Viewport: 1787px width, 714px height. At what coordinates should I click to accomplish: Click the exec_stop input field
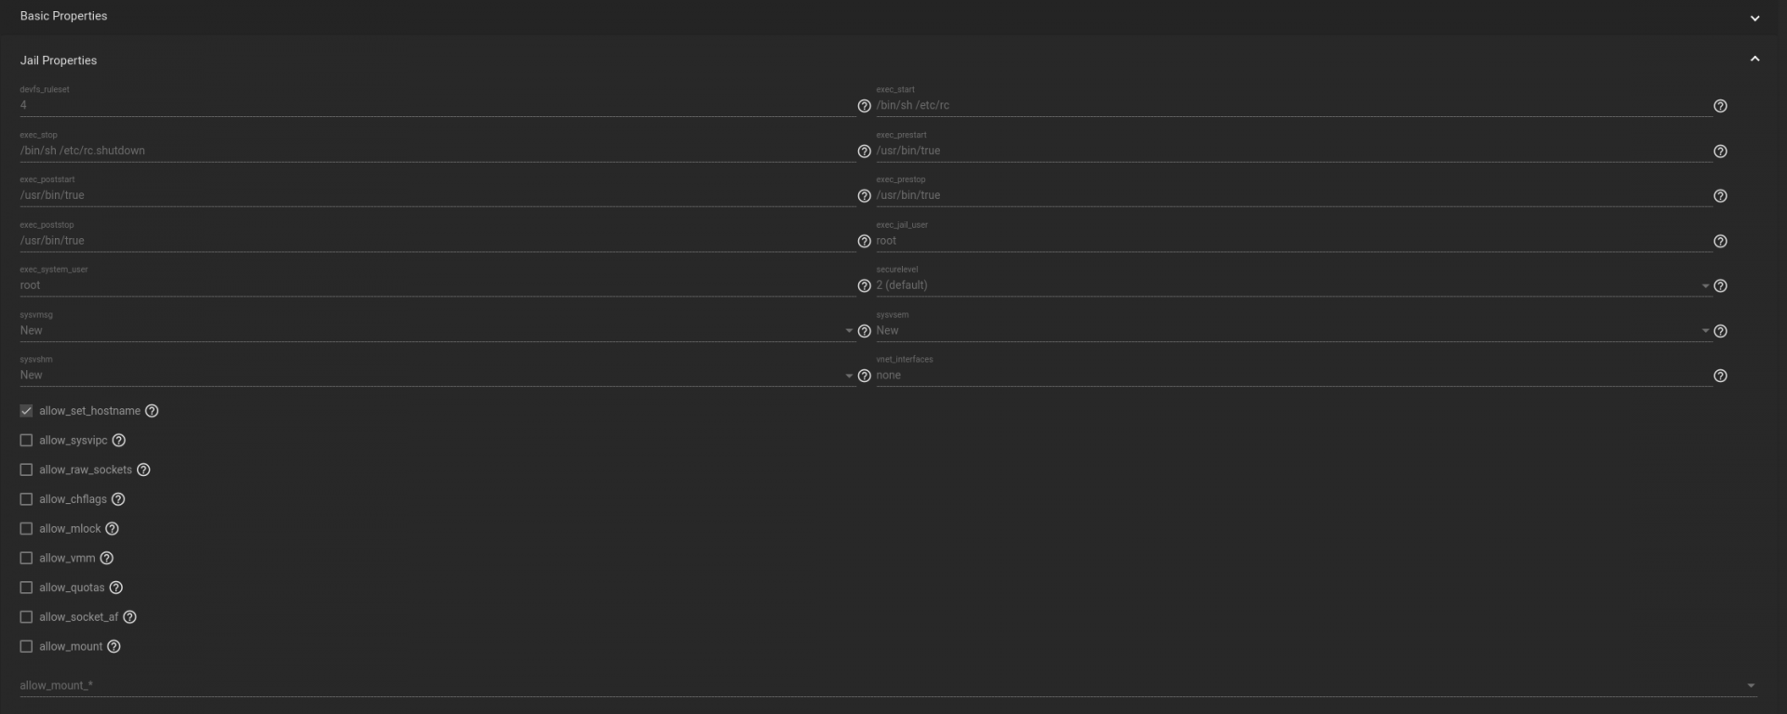pos(437,151)
